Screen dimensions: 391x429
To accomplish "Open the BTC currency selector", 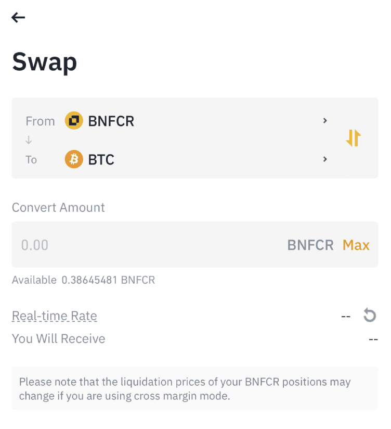I will (x=101, y=159).
